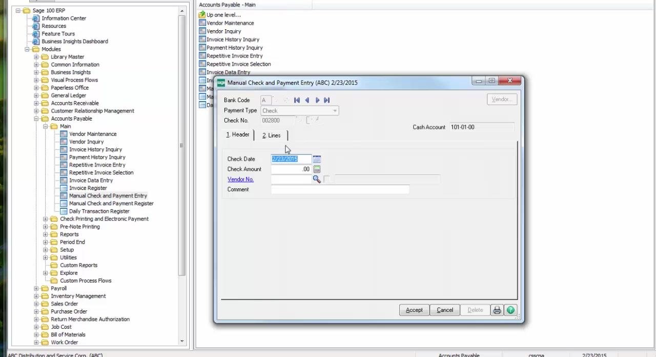Jump to first record navigation arrow
The height and width of the screenshot is (357, 656).
point(297,100)
